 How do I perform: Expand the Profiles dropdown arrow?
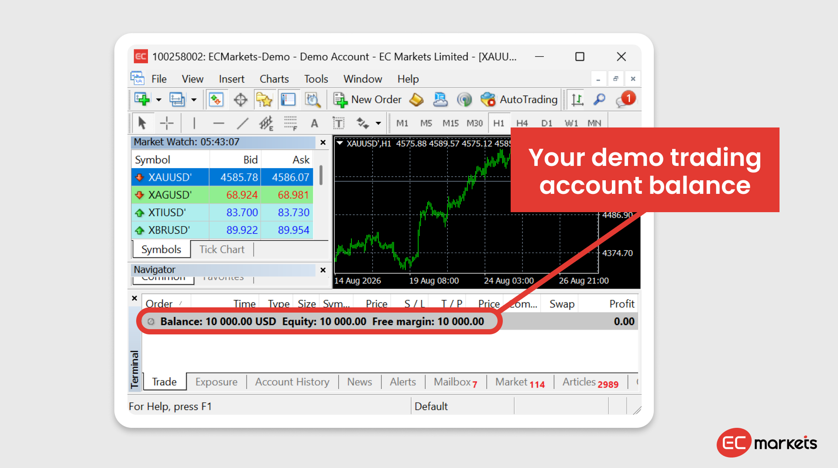point(194,100)
